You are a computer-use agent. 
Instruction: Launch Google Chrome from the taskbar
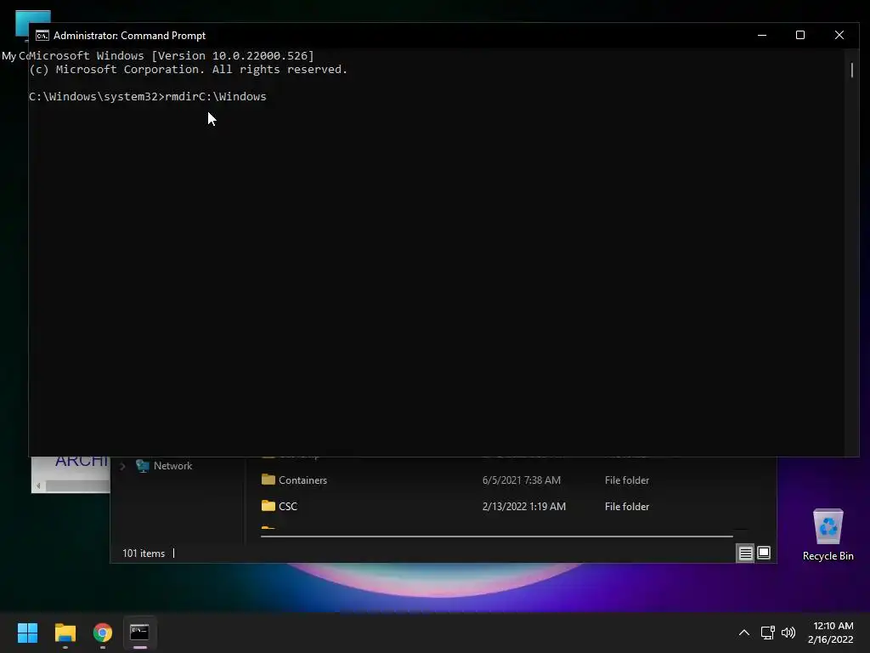click(x=103, y=633)
